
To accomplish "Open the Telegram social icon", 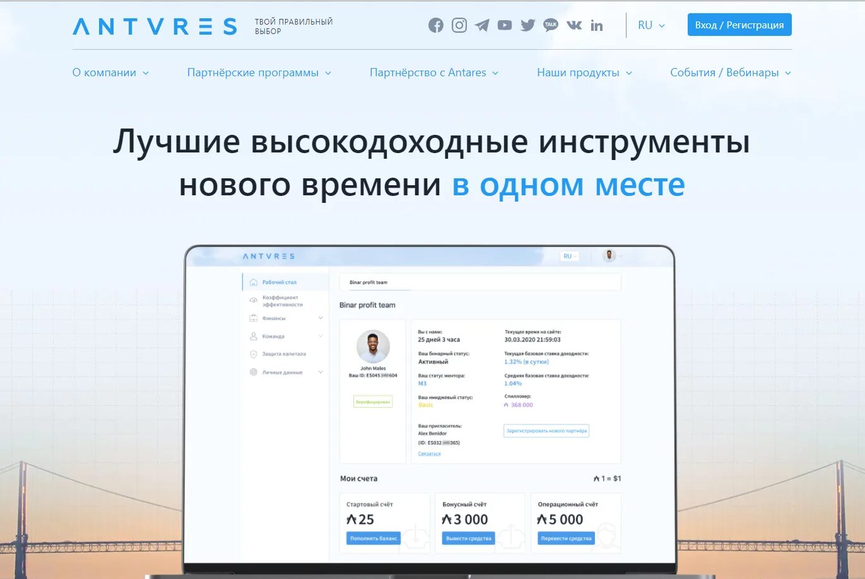I will [482, 25].
